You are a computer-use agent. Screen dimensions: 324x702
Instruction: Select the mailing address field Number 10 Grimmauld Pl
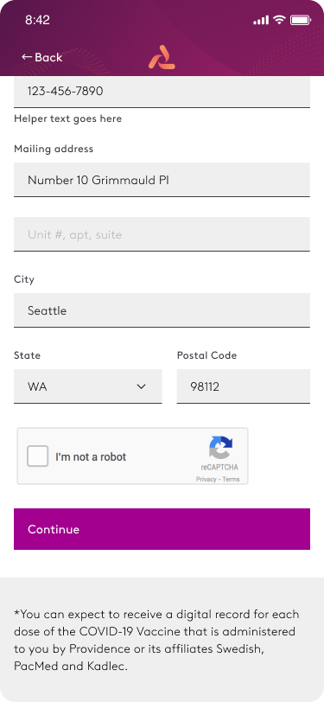pos(162,180)
